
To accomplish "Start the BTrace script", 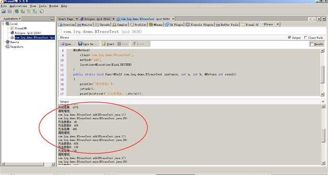I will pos(108,44).
